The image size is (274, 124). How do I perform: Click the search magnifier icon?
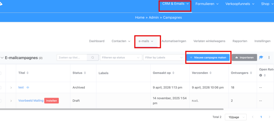point(93,57)
